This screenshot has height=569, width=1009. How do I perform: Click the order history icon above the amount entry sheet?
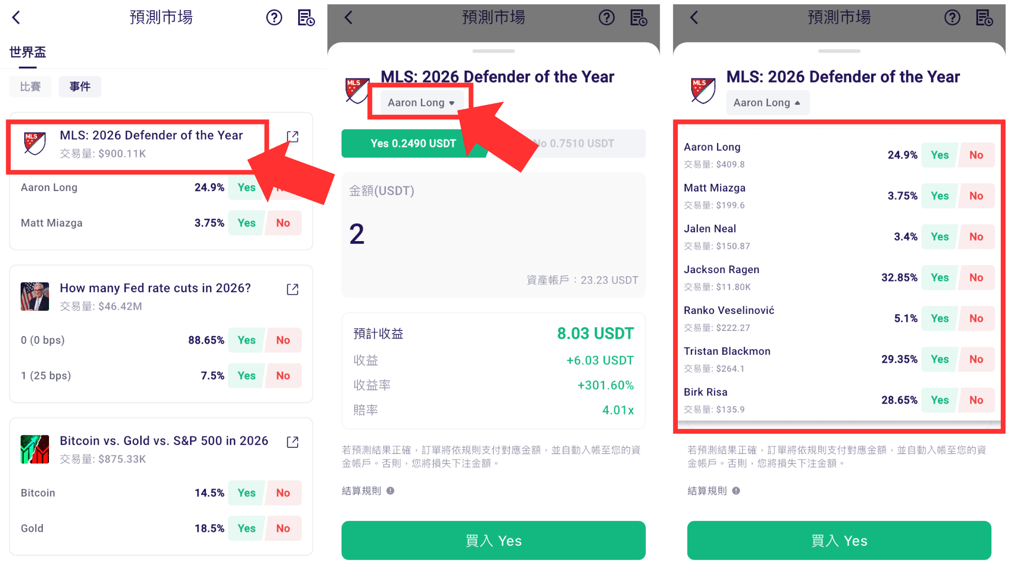click(x=639, y=18)
